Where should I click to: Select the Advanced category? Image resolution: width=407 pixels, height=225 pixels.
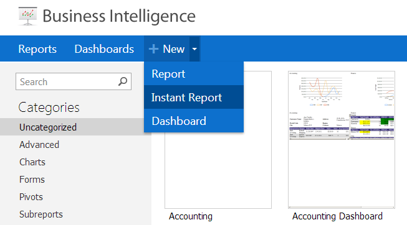[x=39, y=144]
